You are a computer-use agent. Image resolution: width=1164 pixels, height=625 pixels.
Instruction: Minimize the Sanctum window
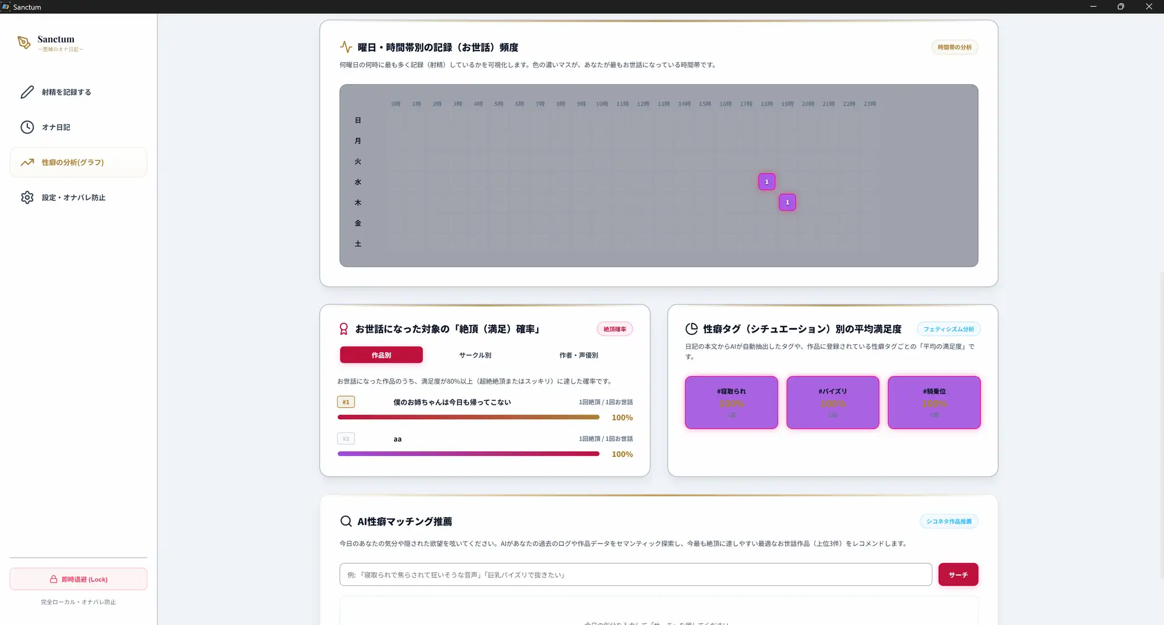[1093, 6]
